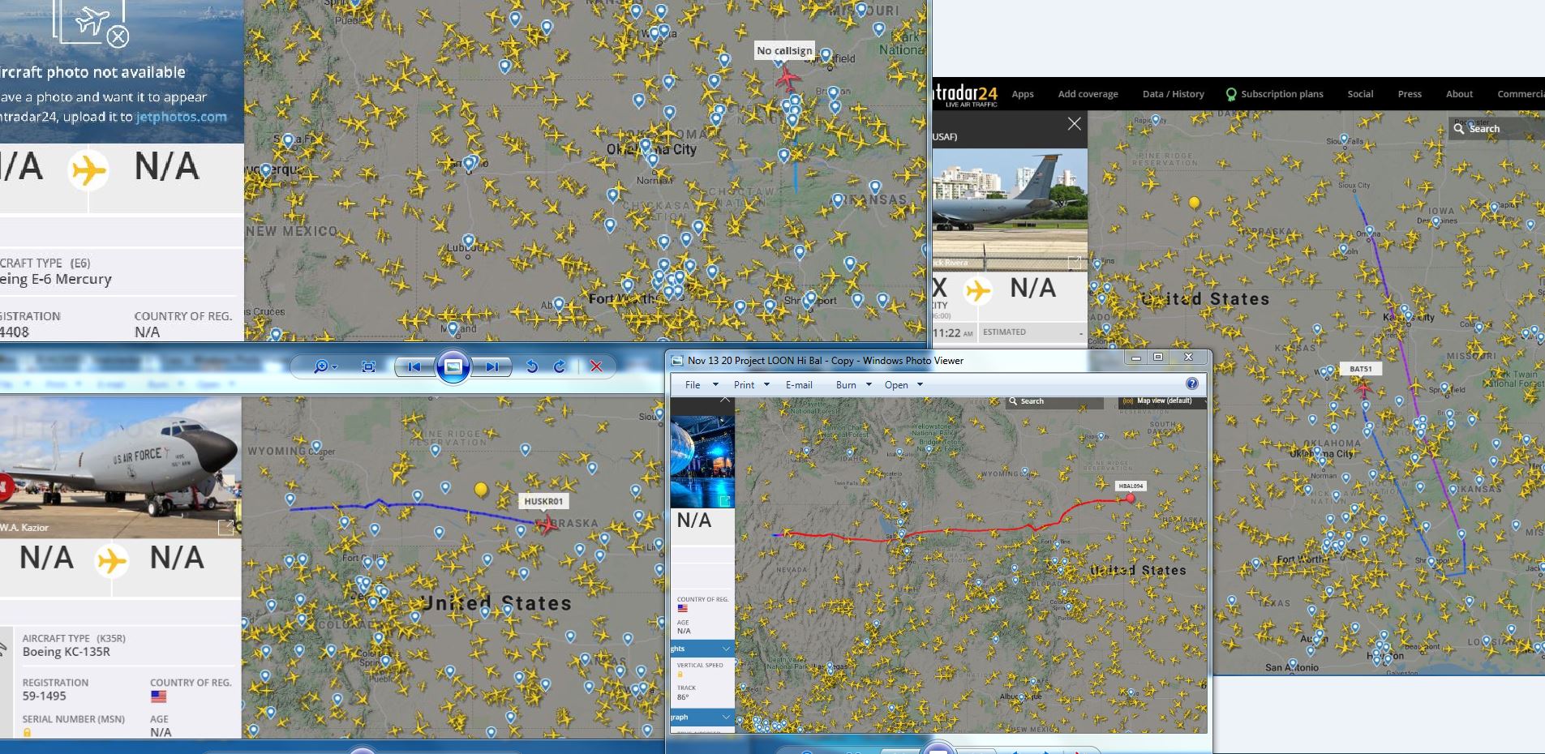
Task: Click red E-6 aircraft under No callsign label
Action: point(788,78)
